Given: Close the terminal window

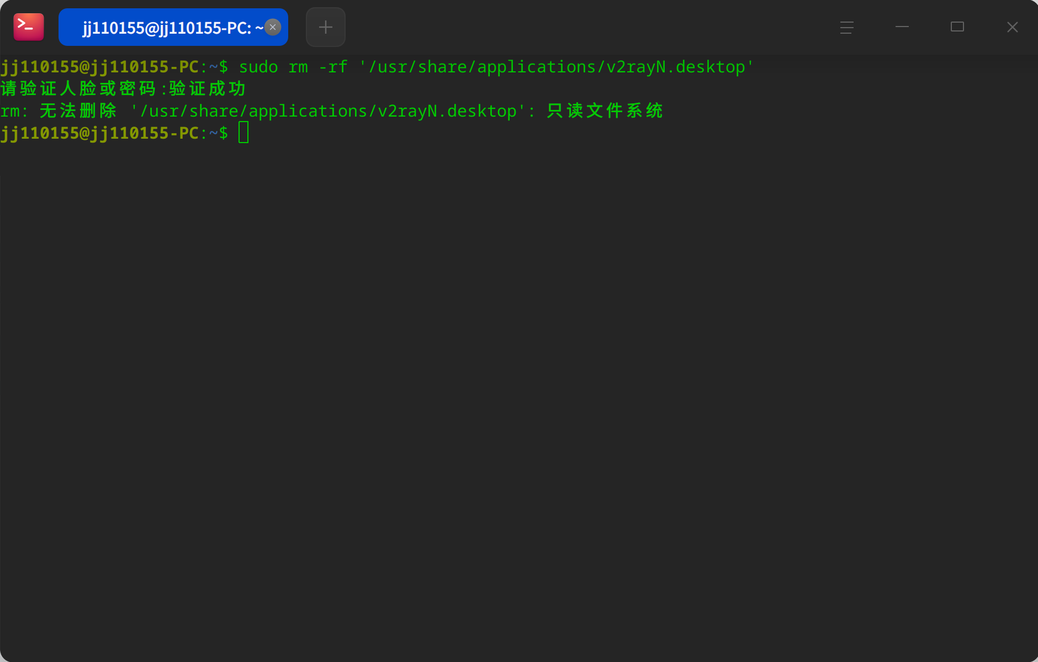Looking at the screenshot, I should pos(1012,27).
